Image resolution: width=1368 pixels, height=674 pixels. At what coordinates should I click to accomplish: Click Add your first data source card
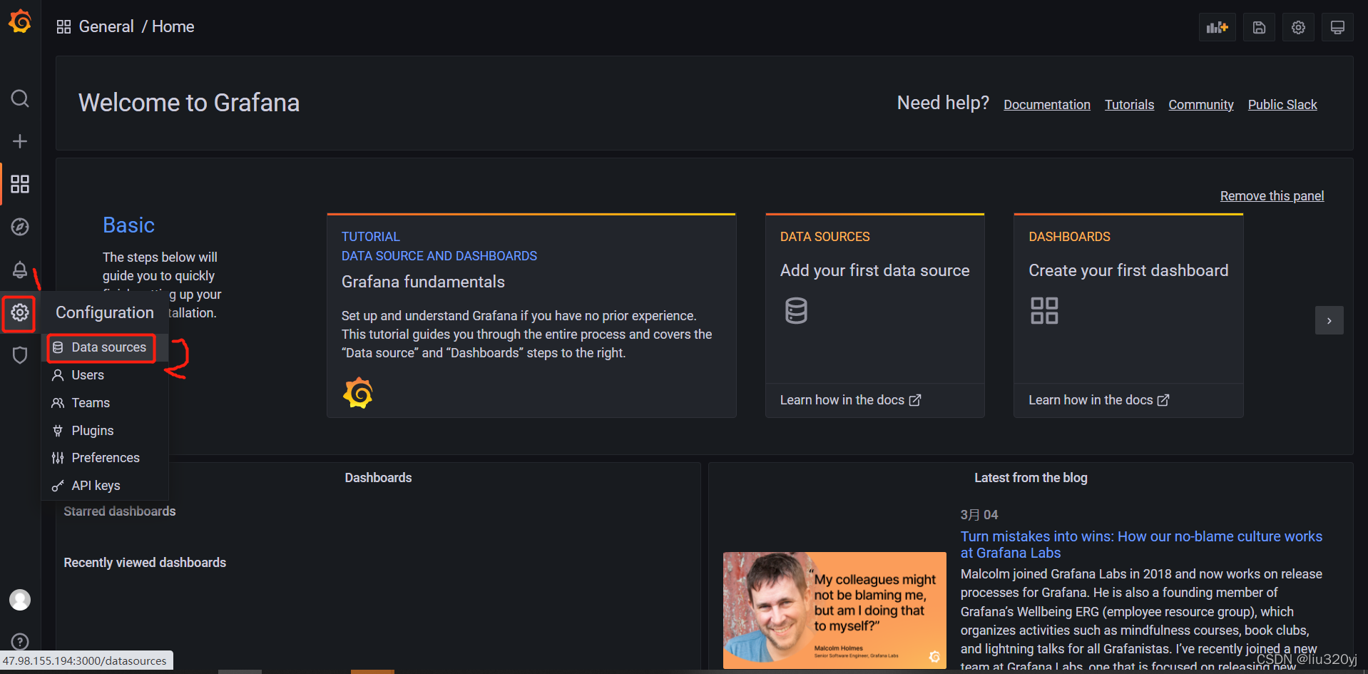coord(874,315)
